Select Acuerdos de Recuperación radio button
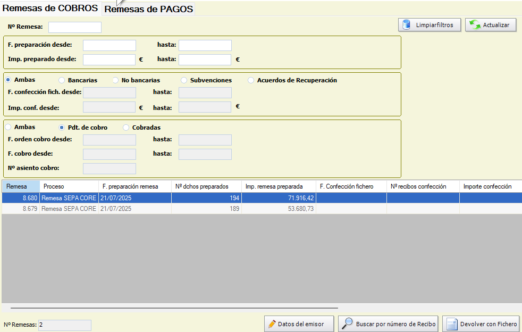This screenshot has height=332, width=522. [x=251, y=80]
